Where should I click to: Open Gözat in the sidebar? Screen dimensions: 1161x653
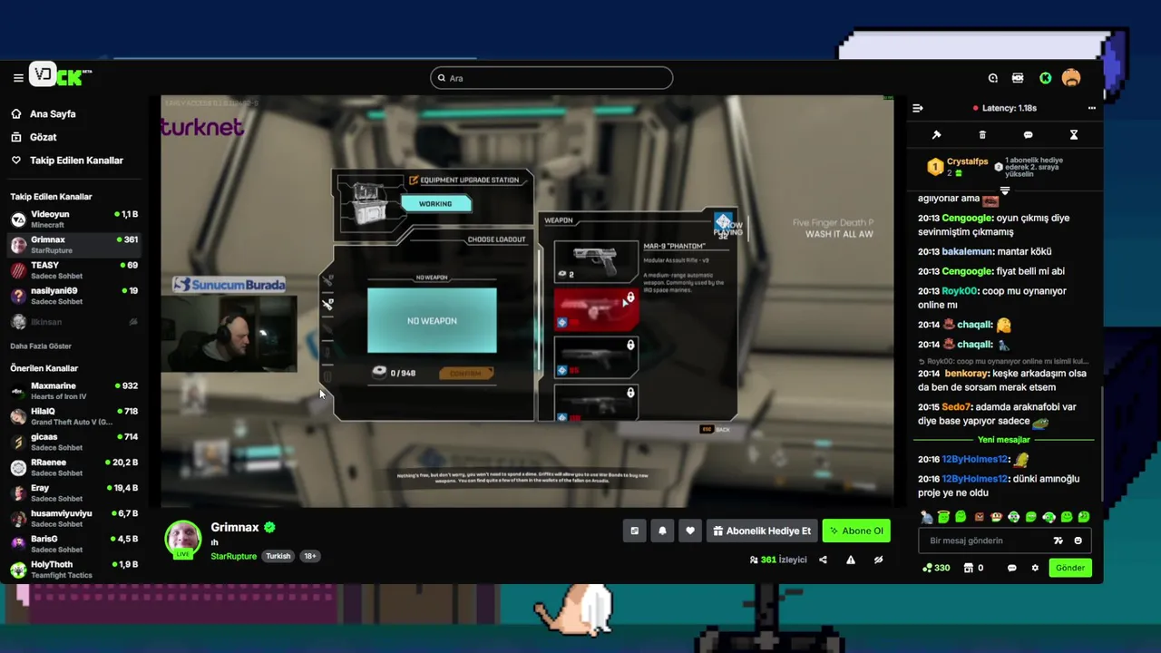point(34,137)
